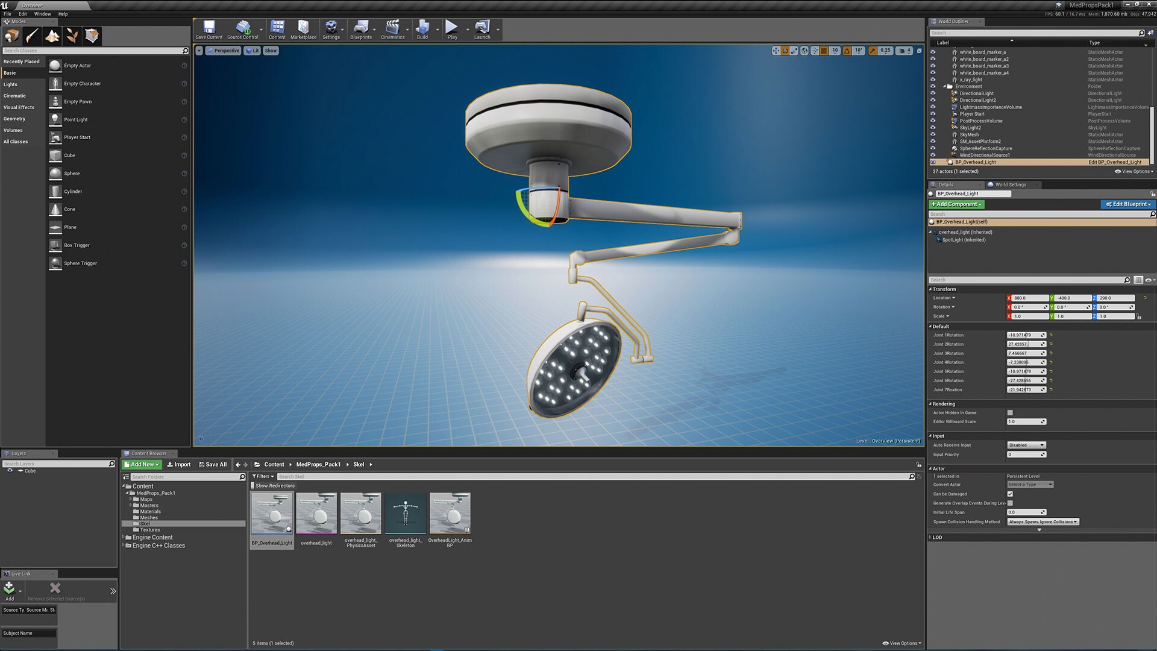Enable the Actor Hidden In Game checkbox
This screenshot has width=1157, height=651.
click(1010, 413)
